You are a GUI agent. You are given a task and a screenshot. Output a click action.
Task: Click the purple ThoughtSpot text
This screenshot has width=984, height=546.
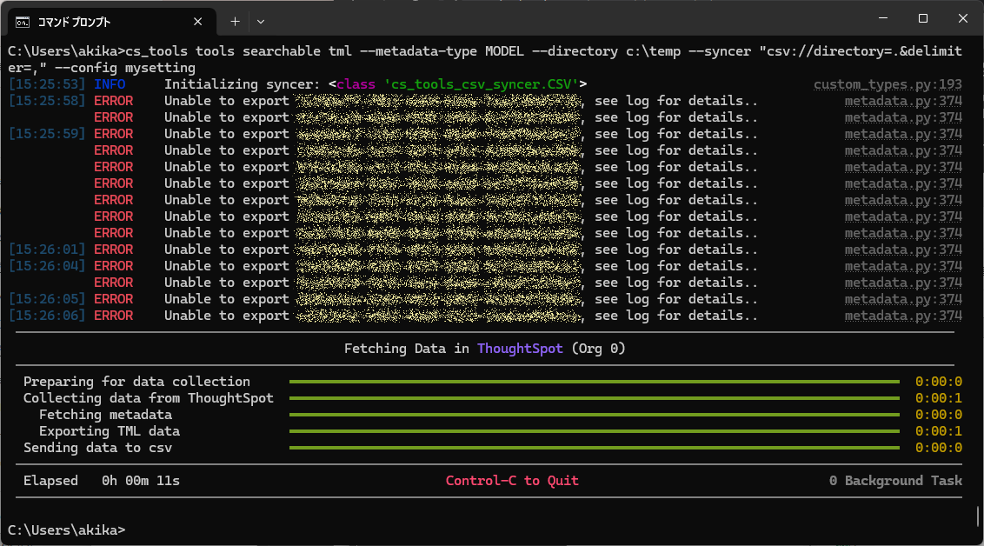tap(520, 349)
